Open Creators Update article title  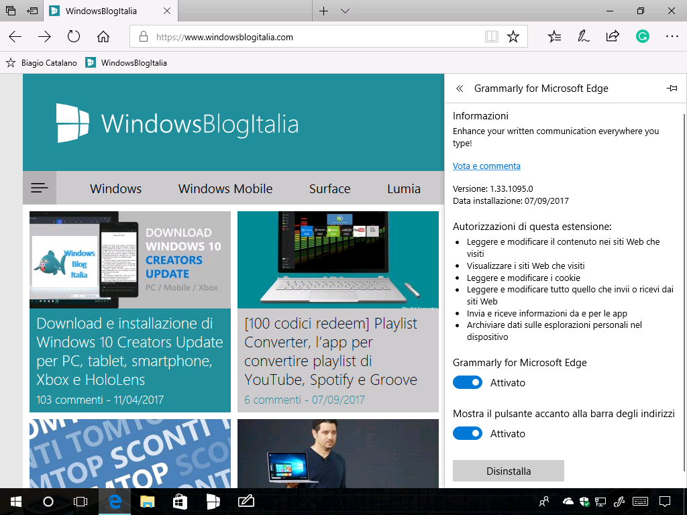click(x=129, y=351)
